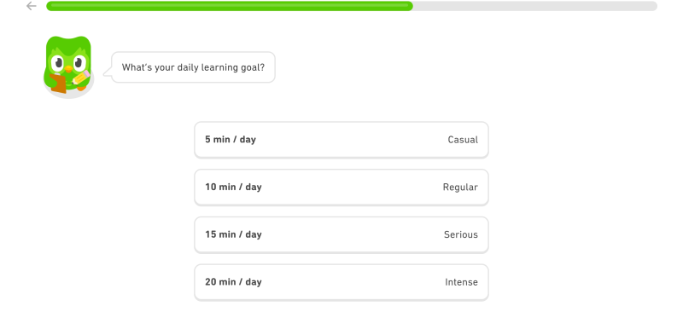
Task: Click the filled green part of the progress bar
Action: [x=230, y=6]
